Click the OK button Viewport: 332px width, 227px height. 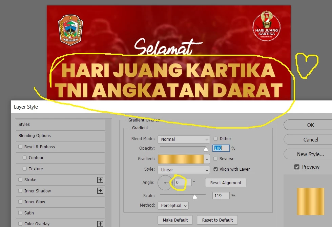pyautogui.click(x=308, y=125)
